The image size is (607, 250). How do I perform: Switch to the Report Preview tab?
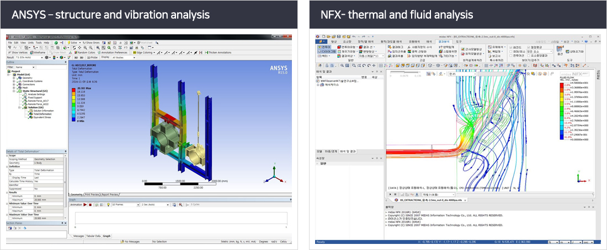coord(110,194)
